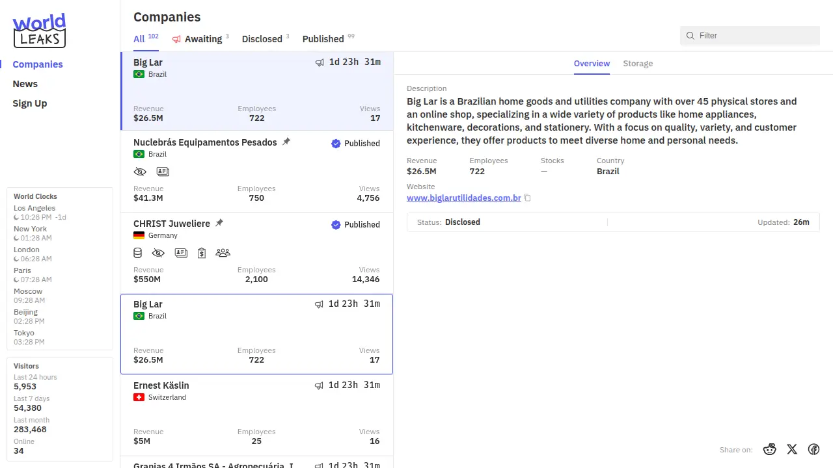Viewport: 833px width, 468px height.
Task: Switch to the Awaiting tab
Action: [x=202, y=39]
